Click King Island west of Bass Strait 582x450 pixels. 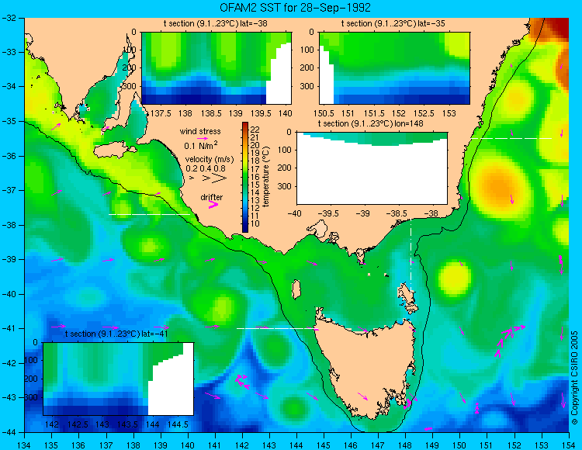(x=296, y=289)
